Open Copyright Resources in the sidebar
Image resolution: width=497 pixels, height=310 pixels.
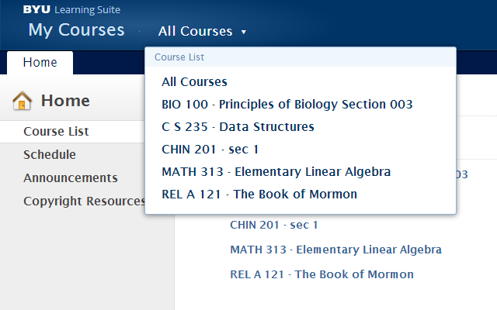point(85,201)
